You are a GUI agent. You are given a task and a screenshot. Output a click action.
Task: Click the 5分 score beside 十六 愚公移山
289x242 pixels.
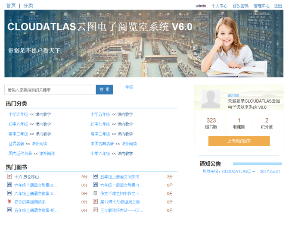point(84,177)
